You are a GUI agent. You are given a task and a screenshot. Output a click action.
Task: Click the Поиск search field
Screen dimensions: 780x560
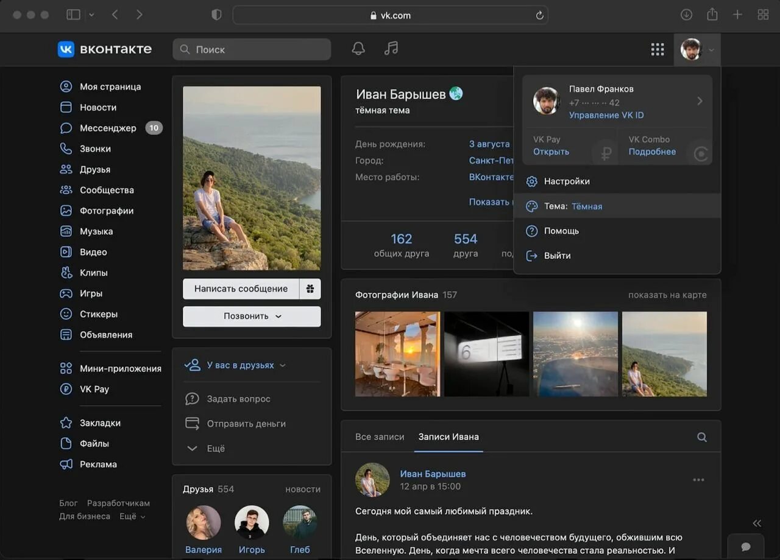click(x=252, y=49)
